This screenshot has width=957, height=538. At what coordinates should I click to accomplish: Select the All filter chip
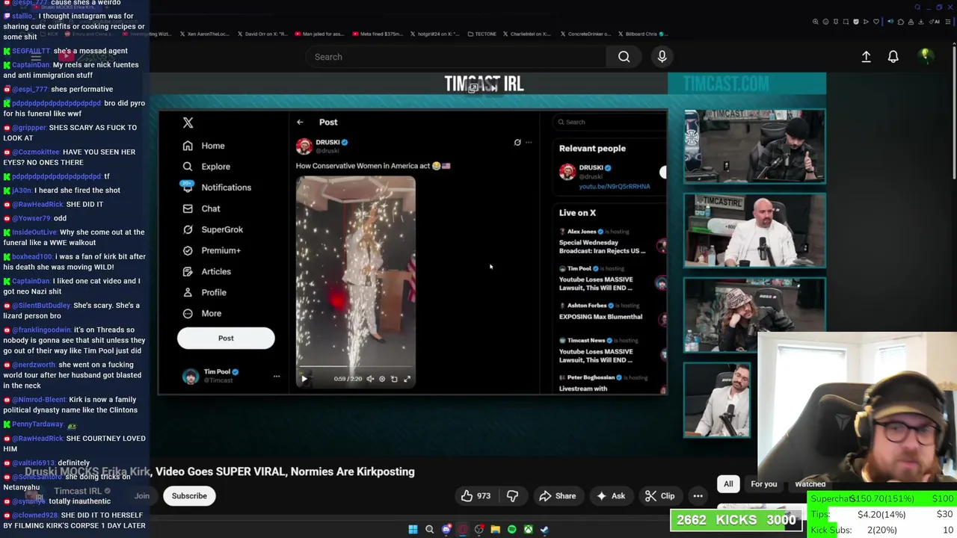728,484
